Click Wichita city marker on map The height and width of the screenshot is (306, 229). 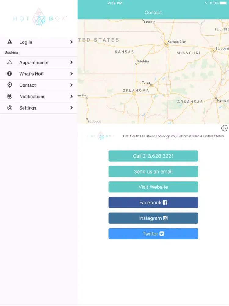(x=136, y=64)
